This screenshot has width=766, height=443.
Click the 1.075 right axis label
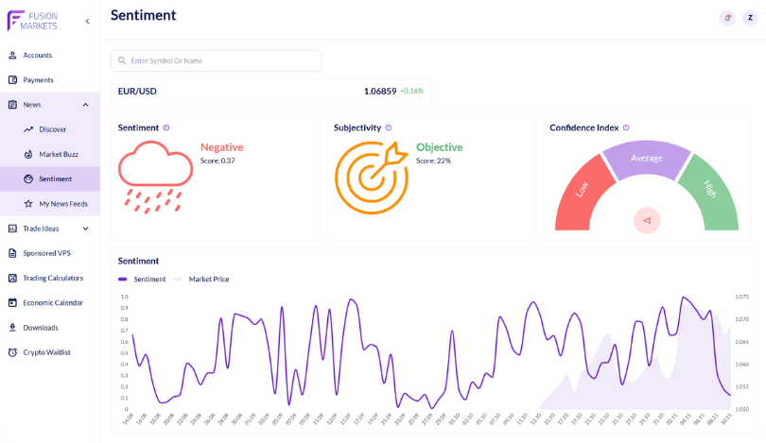point(741,297)
